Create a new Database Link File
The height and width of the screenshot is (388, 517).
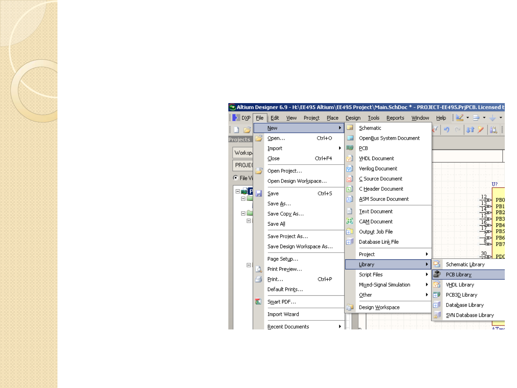pyautogui.click(x=388, y=242)
